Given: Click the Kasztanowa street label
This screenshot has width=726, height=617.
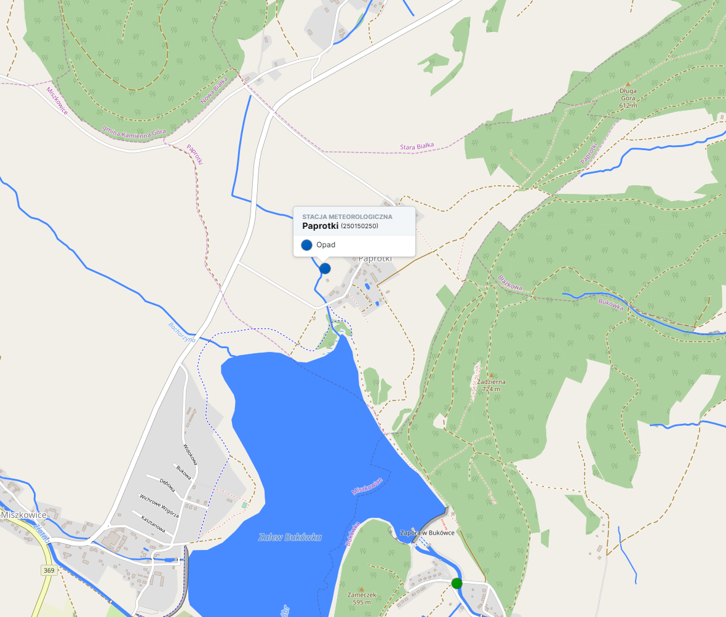Looking at the screenshot, I should [x=153, y=524].
